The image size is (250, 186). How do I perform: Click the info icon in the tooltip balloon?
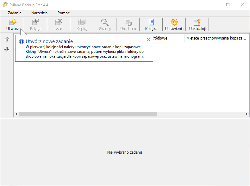[22, 41]
